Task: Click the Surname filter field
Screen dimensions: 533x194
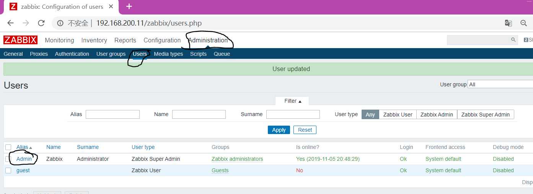Action: point(293,114)
